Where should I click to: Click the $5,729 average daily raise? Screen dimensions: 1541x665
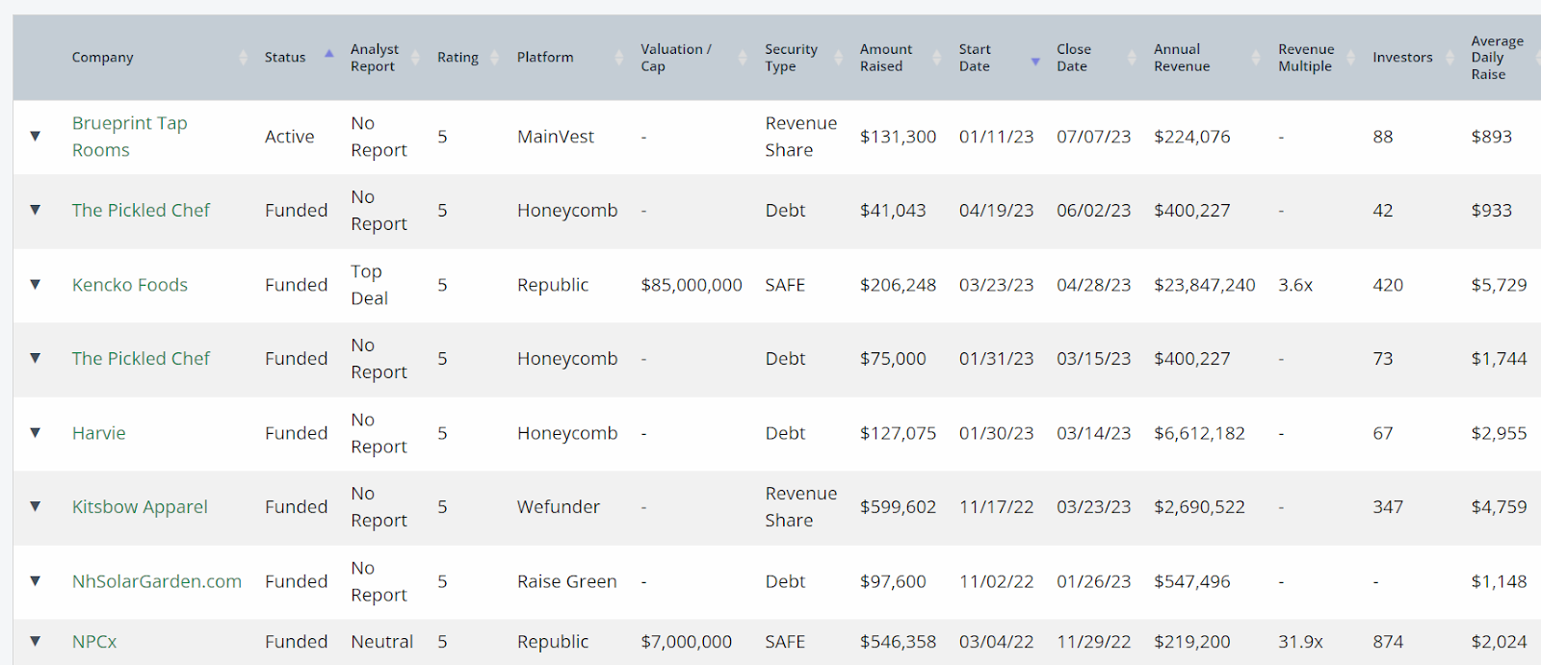pos(1499,285)
